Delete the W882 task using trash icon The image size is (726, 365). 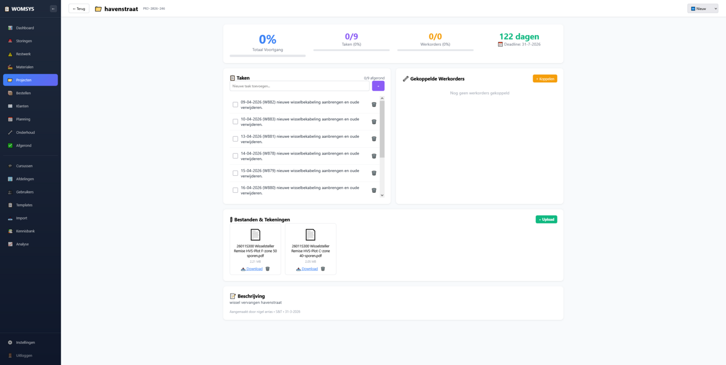coord(374,104)
